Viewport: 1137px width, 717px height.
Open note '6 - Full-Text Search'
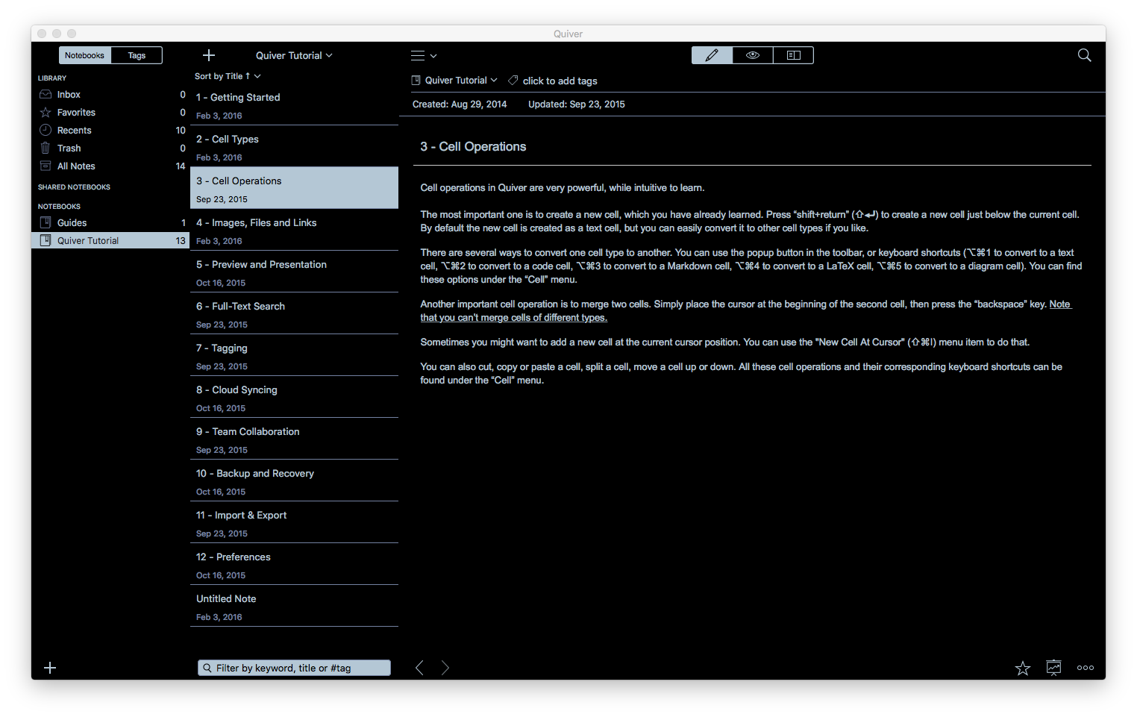tap(294, 313)
